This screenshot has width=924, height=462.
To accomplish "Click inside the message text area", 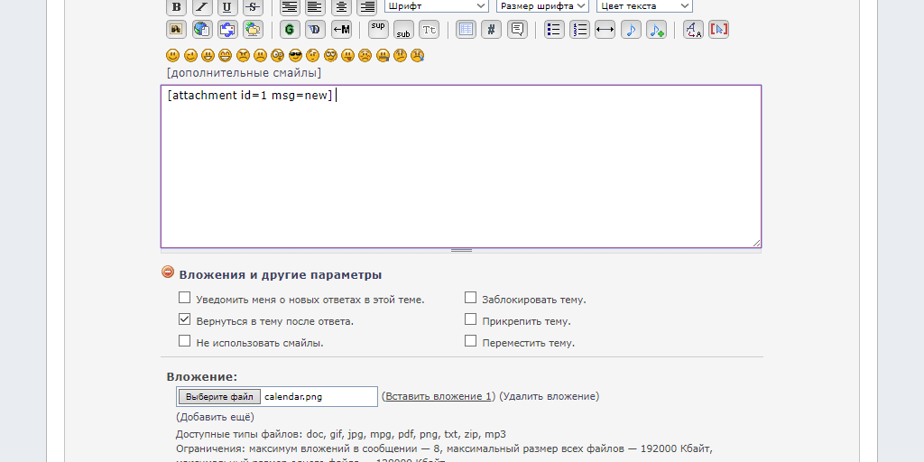I will tap(460, 171).
